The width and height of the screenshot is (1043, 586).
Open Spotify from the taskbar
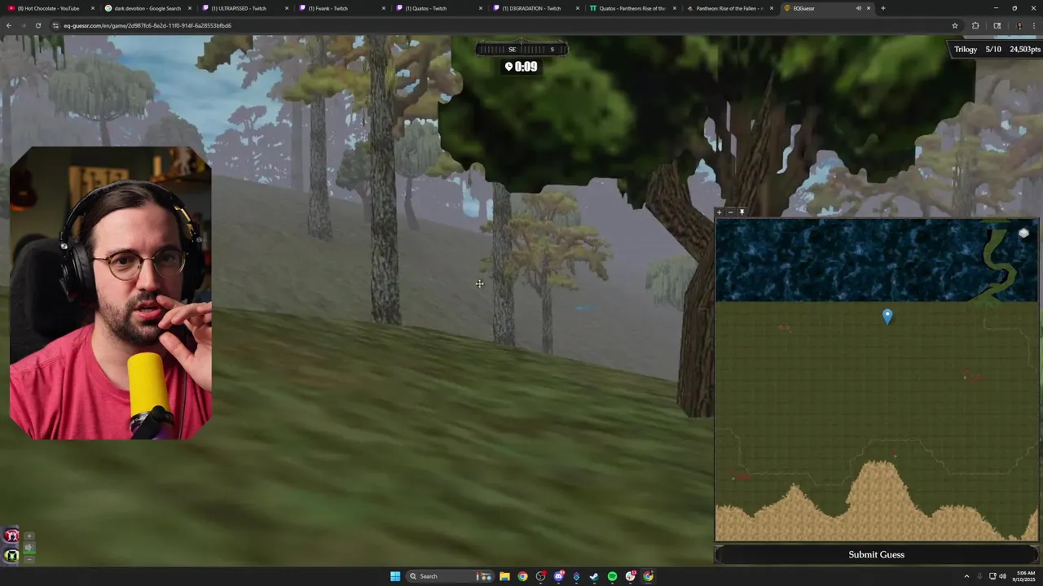coord(612,576)
